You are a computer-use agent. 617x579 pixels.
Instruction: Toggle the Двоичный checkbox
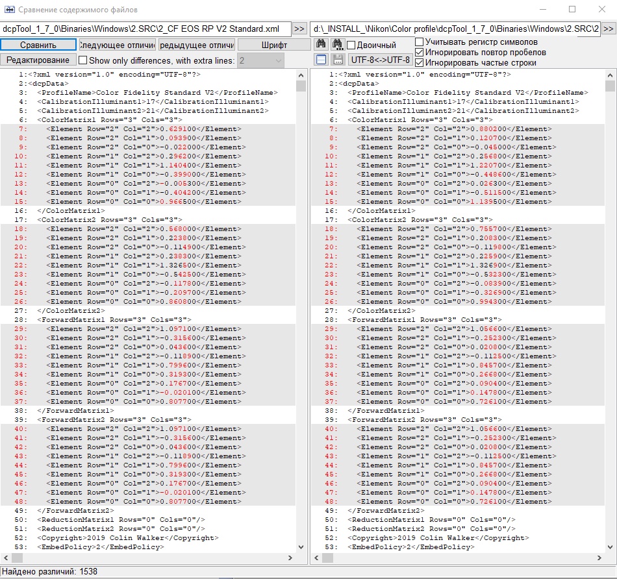click(x=351, y=45)
